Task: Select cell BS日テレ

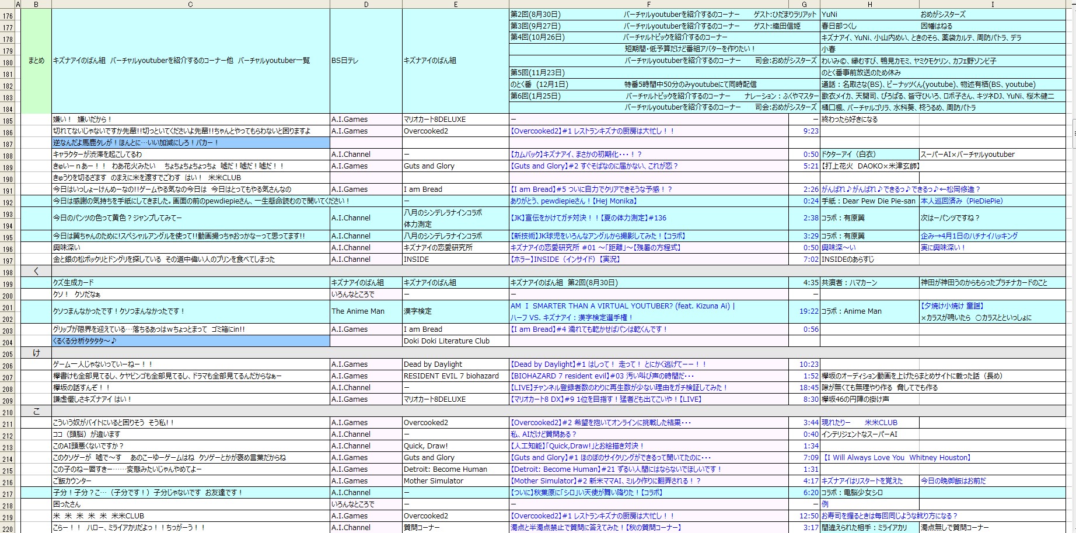Action: coord(366,61)
